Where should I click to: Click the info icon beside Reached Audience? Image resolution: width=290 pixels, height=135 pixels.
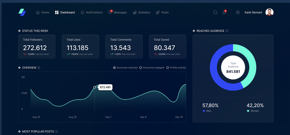click(227, 31)
